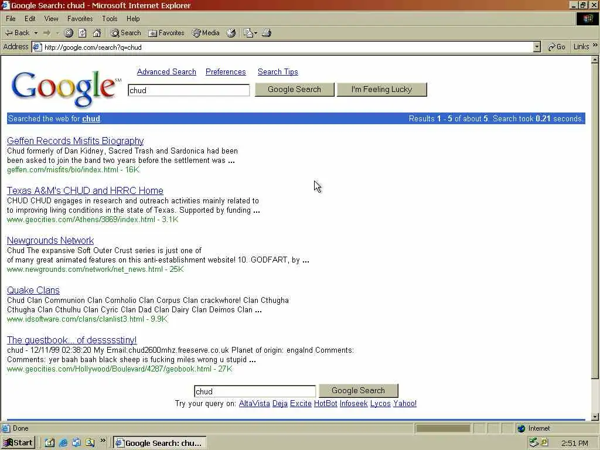
Task: Open the Advanced Search link
Action: [166, 72]
